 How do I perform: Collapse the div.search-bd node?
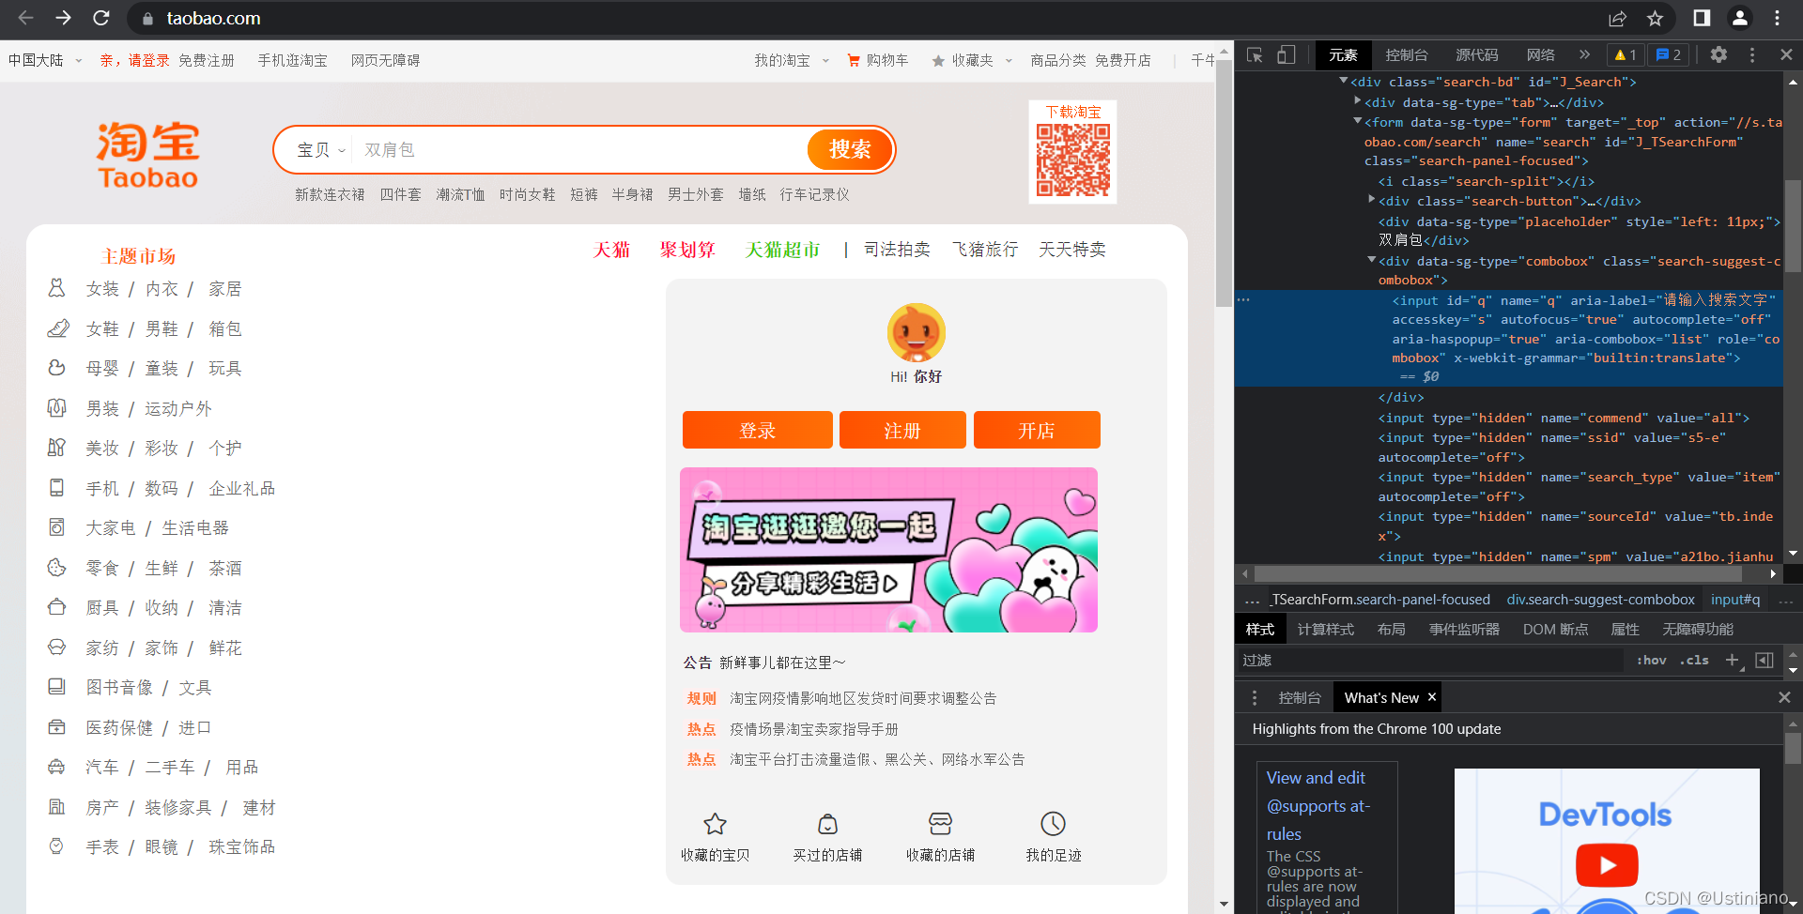tap(1344, 82)
